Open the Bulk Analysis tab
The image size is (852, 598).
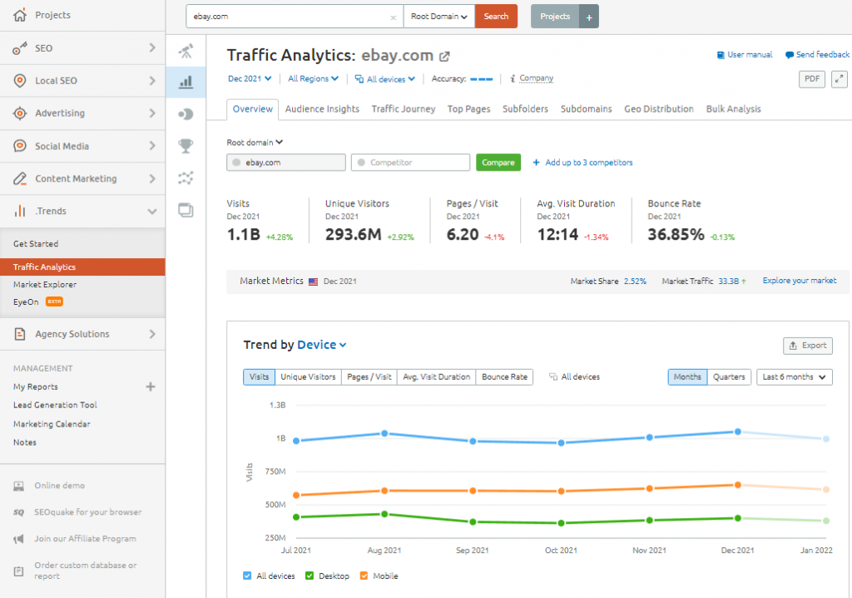734,109
